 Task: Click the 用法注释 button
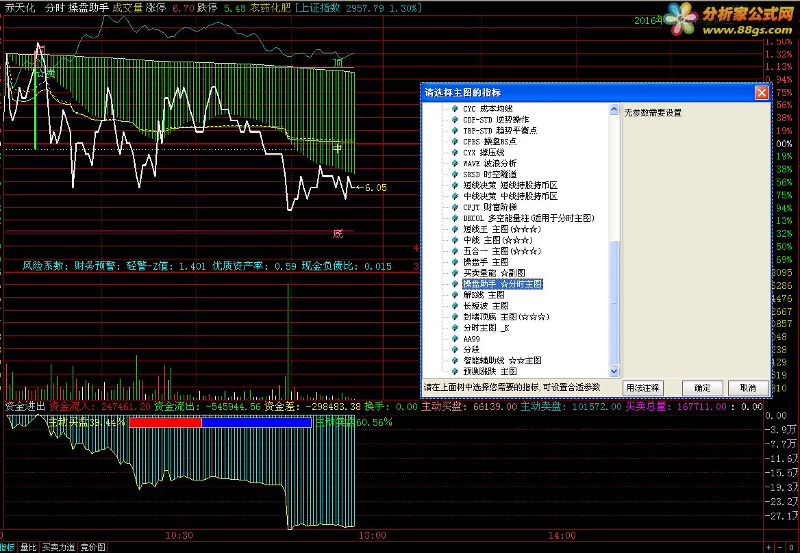click(x=642, y=388)
